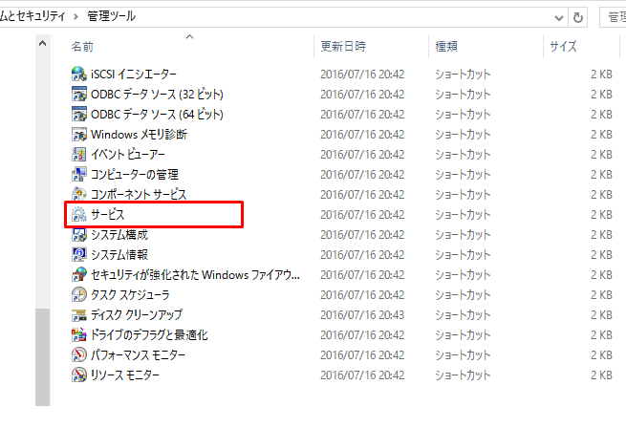Select the サービス gear icon
The image size is (626, 428).
tap(79, 214)
